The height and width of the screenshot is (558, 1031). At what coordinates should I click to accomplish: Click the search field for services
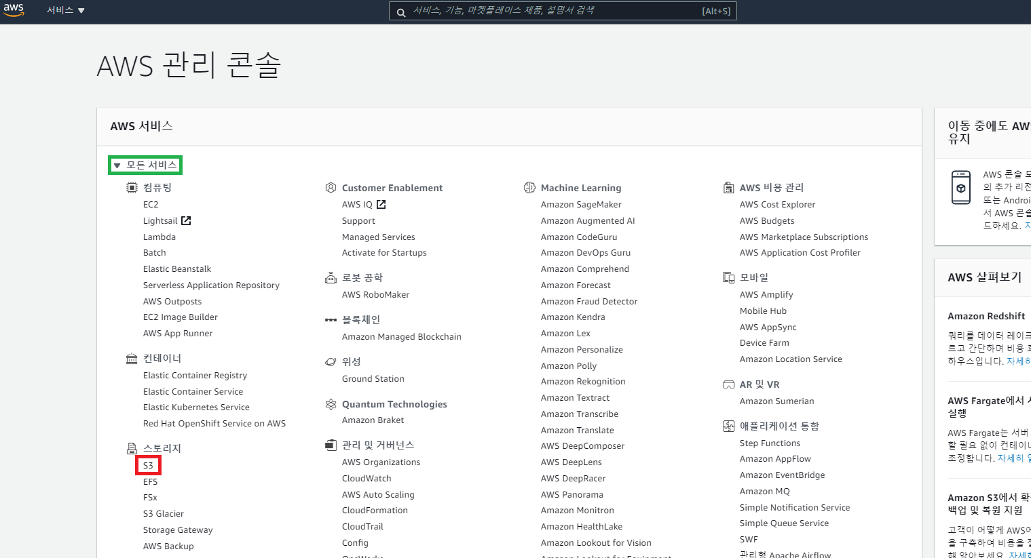tap(563, 11)
